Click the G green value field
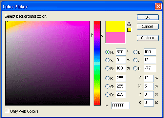The width and height of the screenshot is (164, 118). [121, 87]
